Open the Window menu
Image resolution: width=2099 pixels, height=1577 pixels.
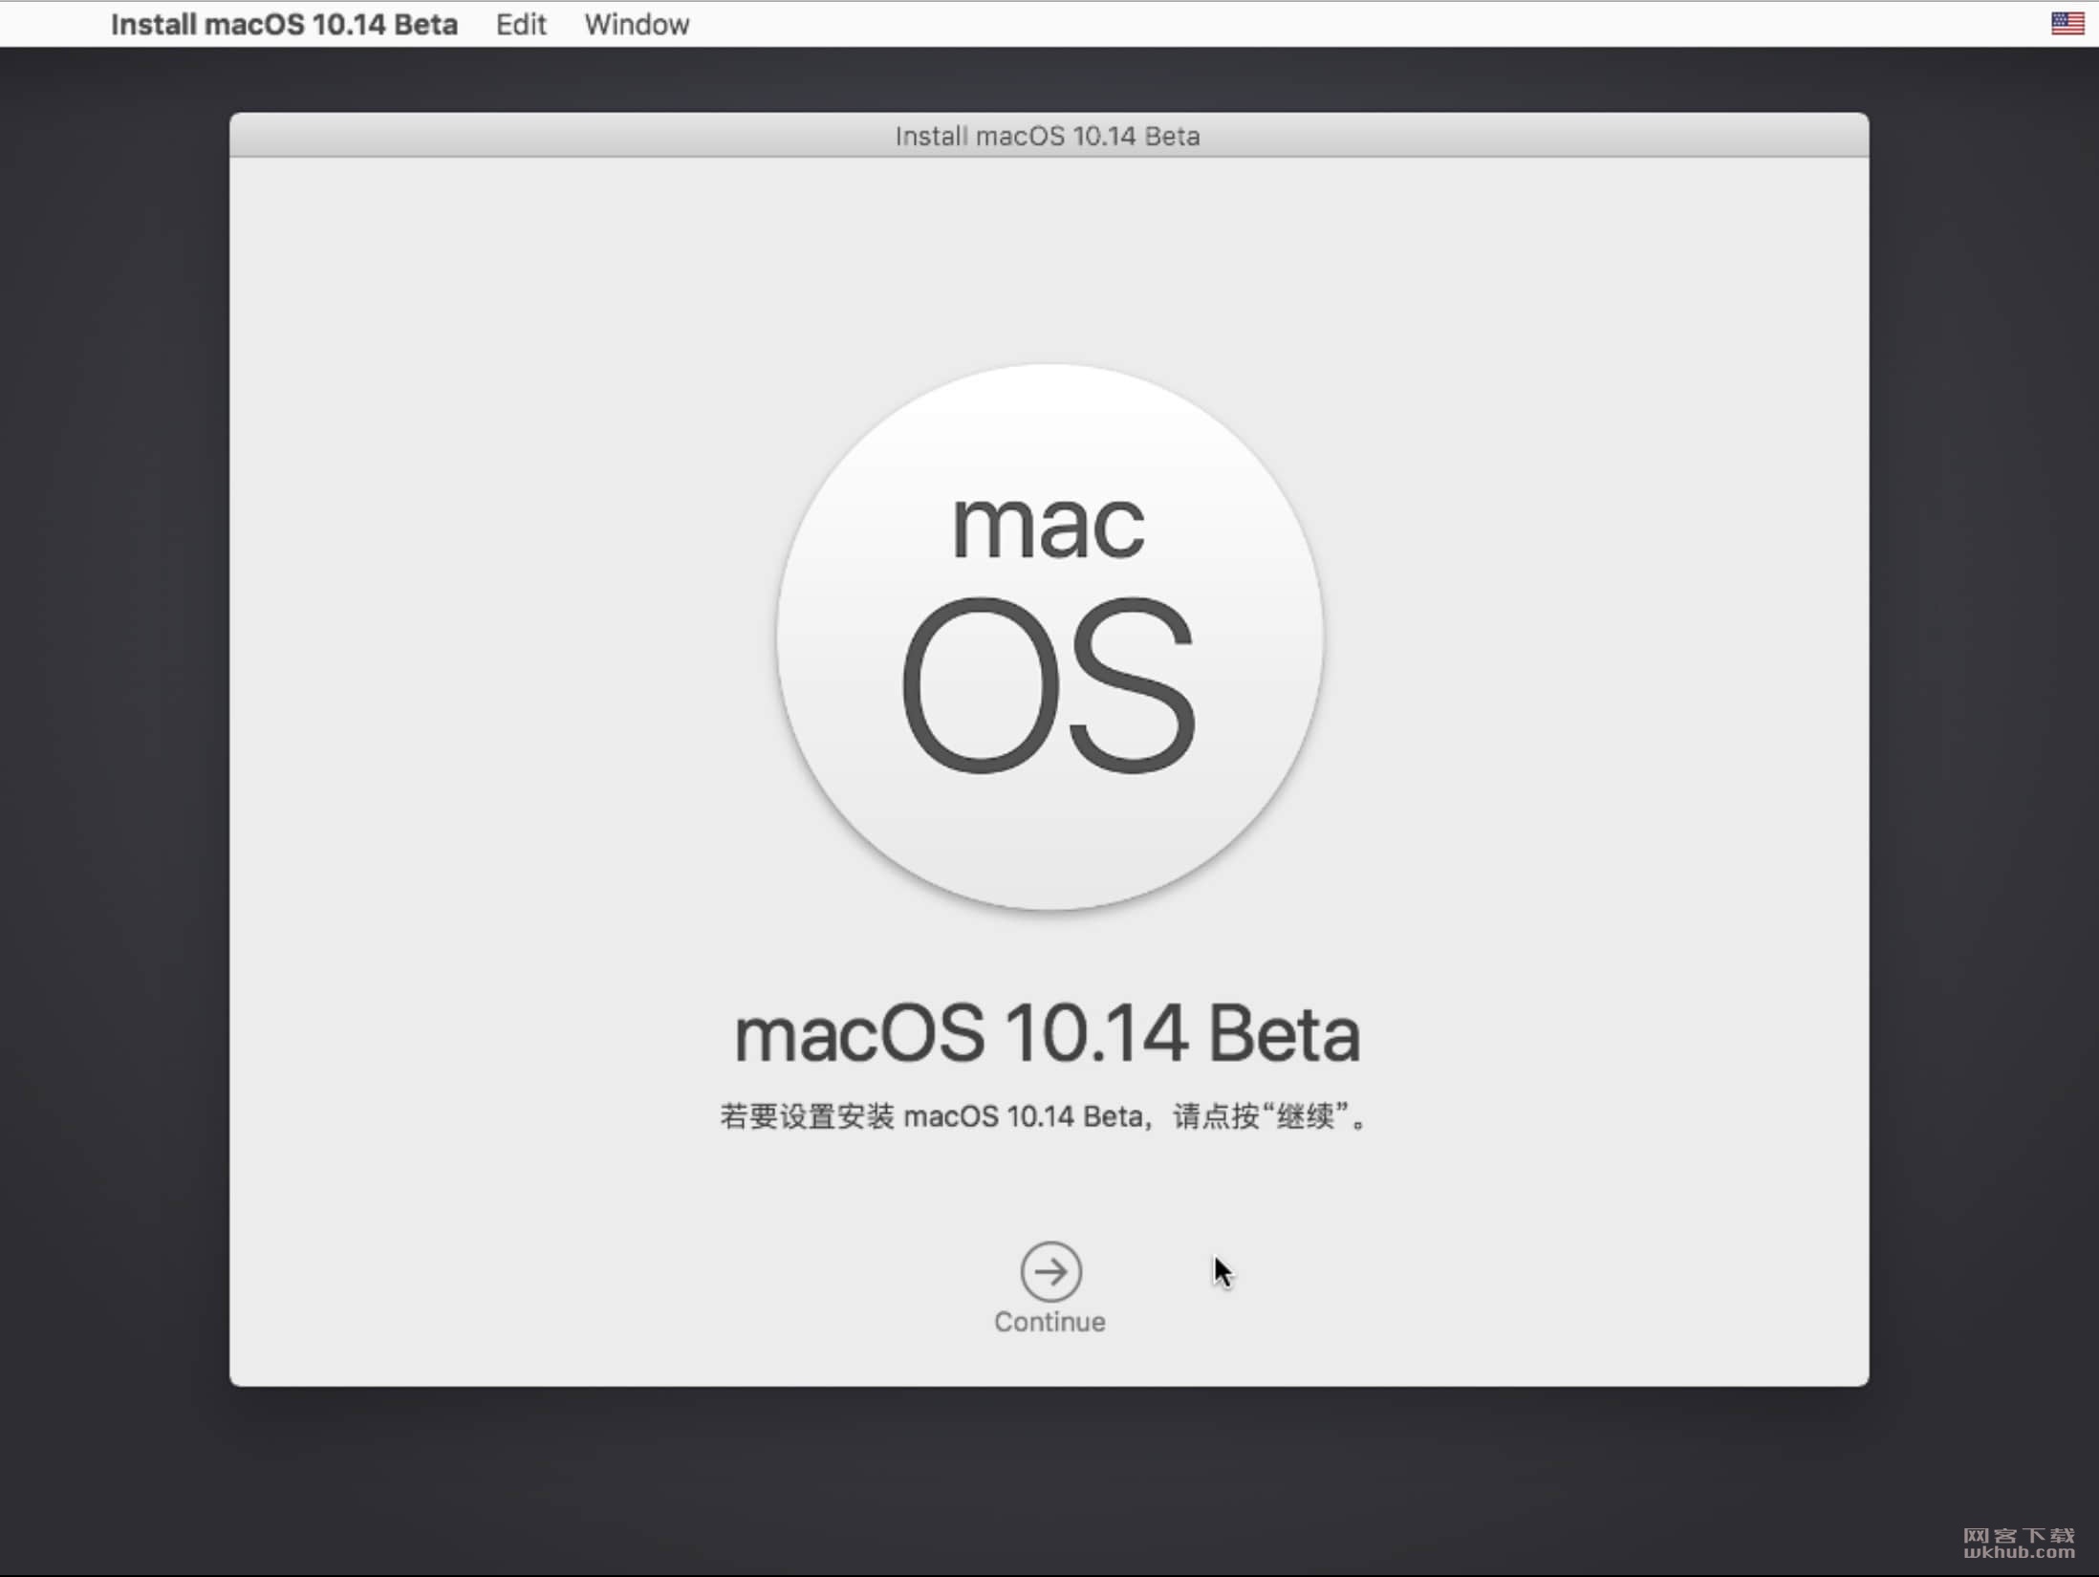637,24
